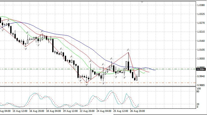Screen dimensions: 207x115
Task: Click the fractal arrow above the 1.0105 peak
Action: pyautogui.click(x=128, y=49)
